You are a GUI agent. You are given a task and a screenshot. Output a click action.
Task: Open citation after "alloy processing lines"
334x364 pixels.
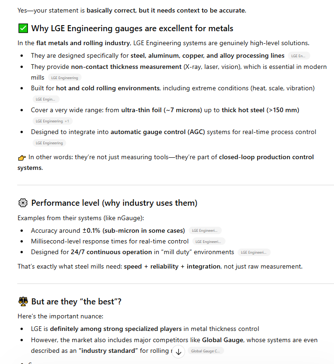click(299, 56)
